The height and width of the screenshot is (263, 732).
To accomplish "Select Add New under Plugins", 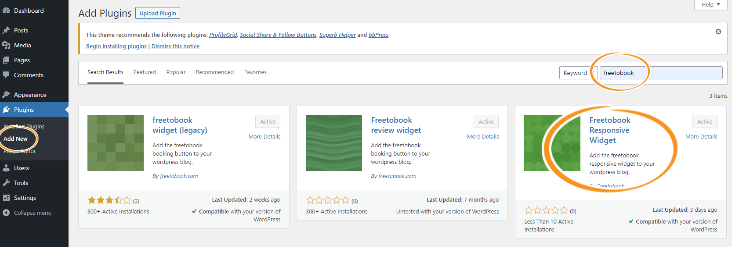I will (16, 139).
